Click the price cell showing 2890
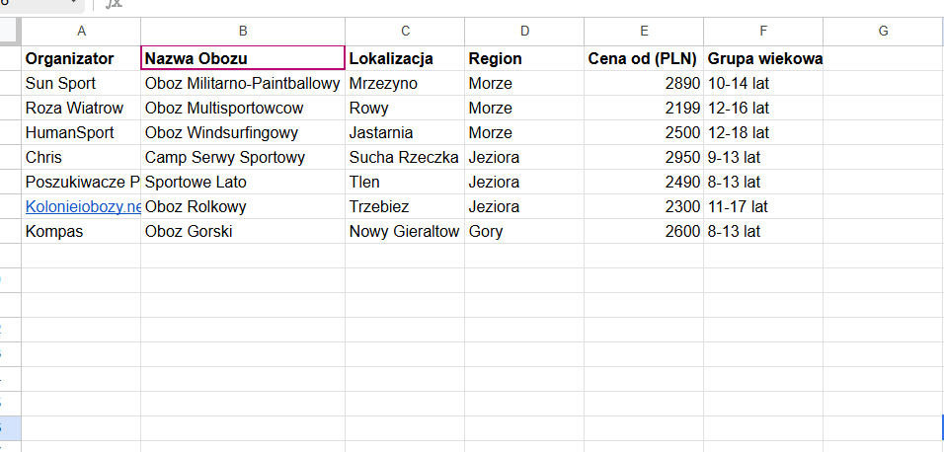 click(644, 84)
